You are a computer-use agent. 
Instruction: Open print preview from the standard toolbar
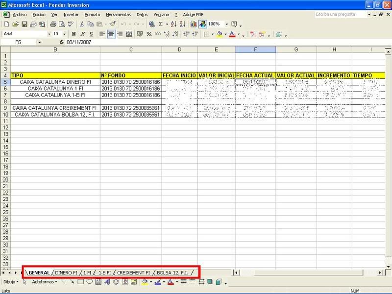pos(62,24)
